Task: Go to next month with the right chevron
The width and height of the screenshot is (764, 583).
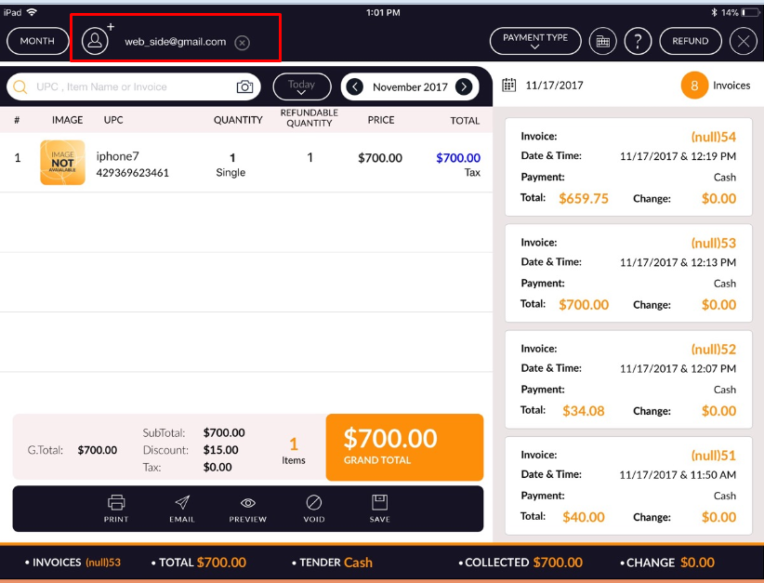Action: pos(464,86)
